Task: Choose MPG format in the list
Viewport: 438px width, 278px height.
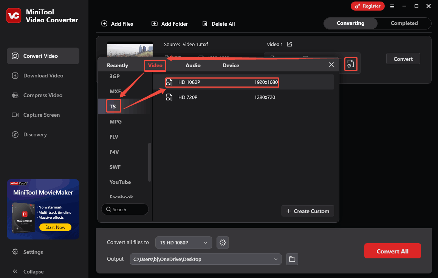Action: 115,122
